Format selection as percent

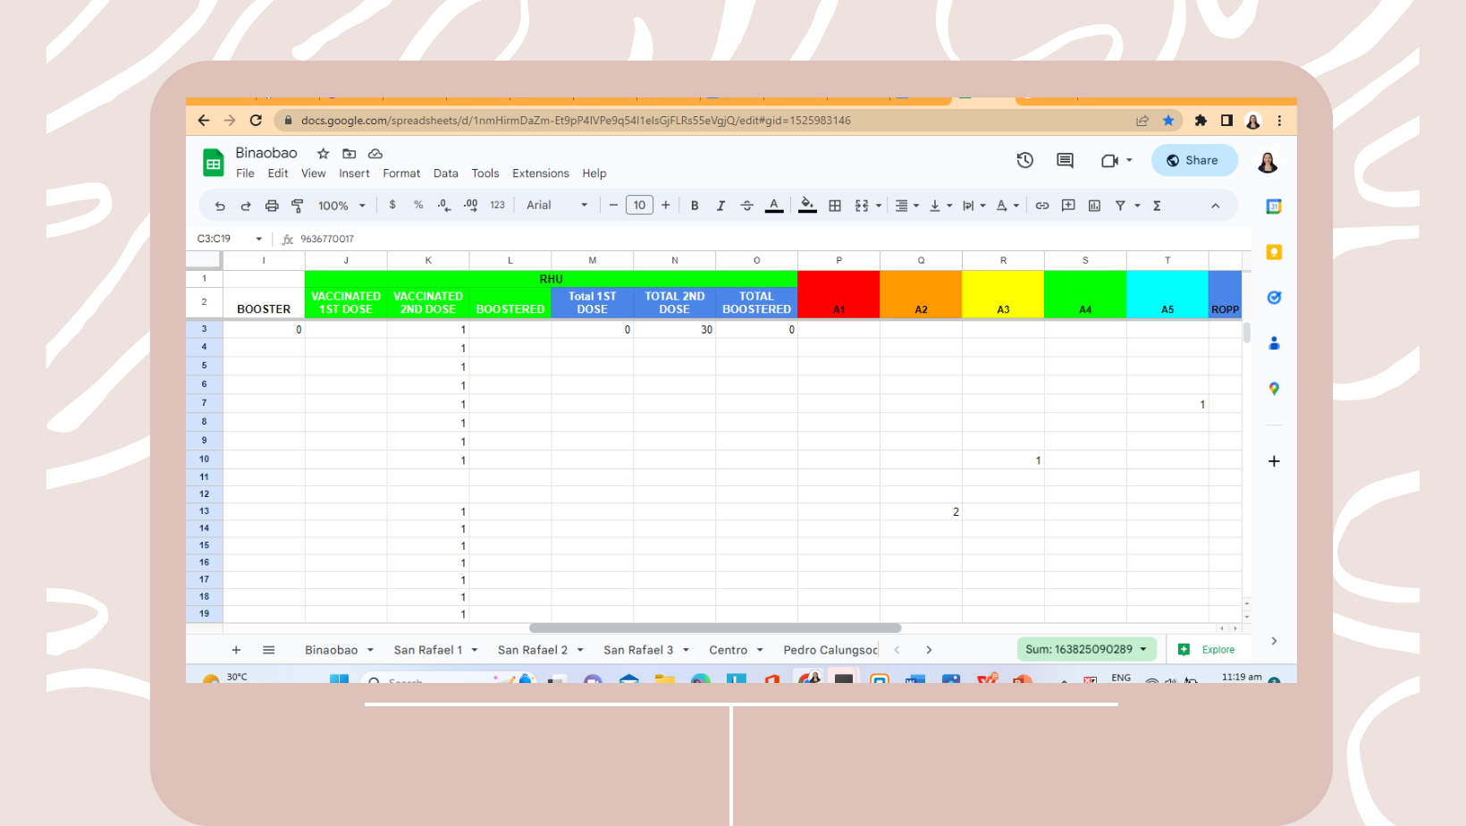pos(418,205)
